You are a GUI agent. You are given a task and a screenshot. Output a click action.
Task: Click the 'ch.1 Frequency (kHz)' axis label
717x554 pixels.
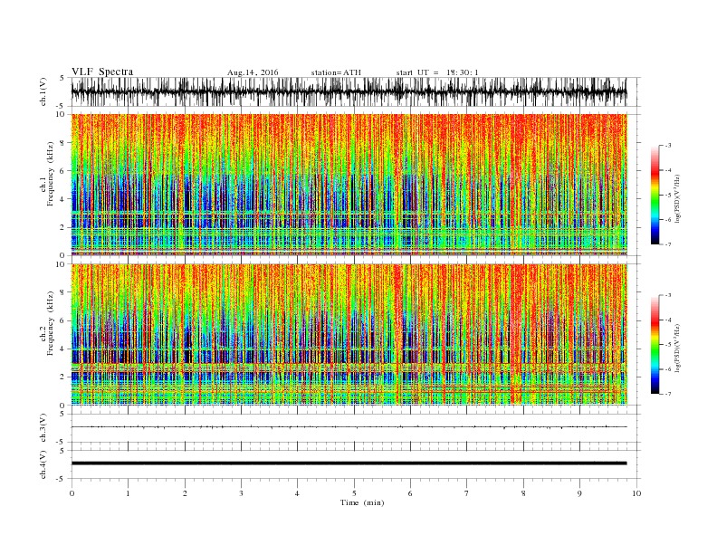[47, 174]
